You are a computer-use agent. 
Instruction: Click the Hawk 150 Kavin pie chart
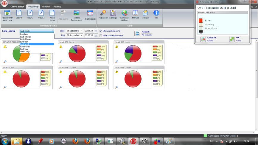pos(77,54)
